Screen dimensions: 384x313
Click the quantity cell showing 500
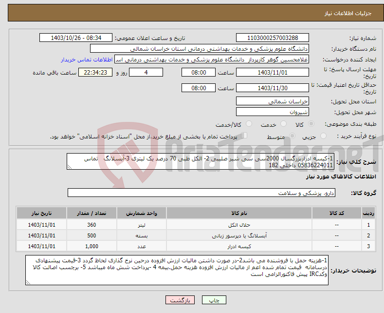click(91, 235)
